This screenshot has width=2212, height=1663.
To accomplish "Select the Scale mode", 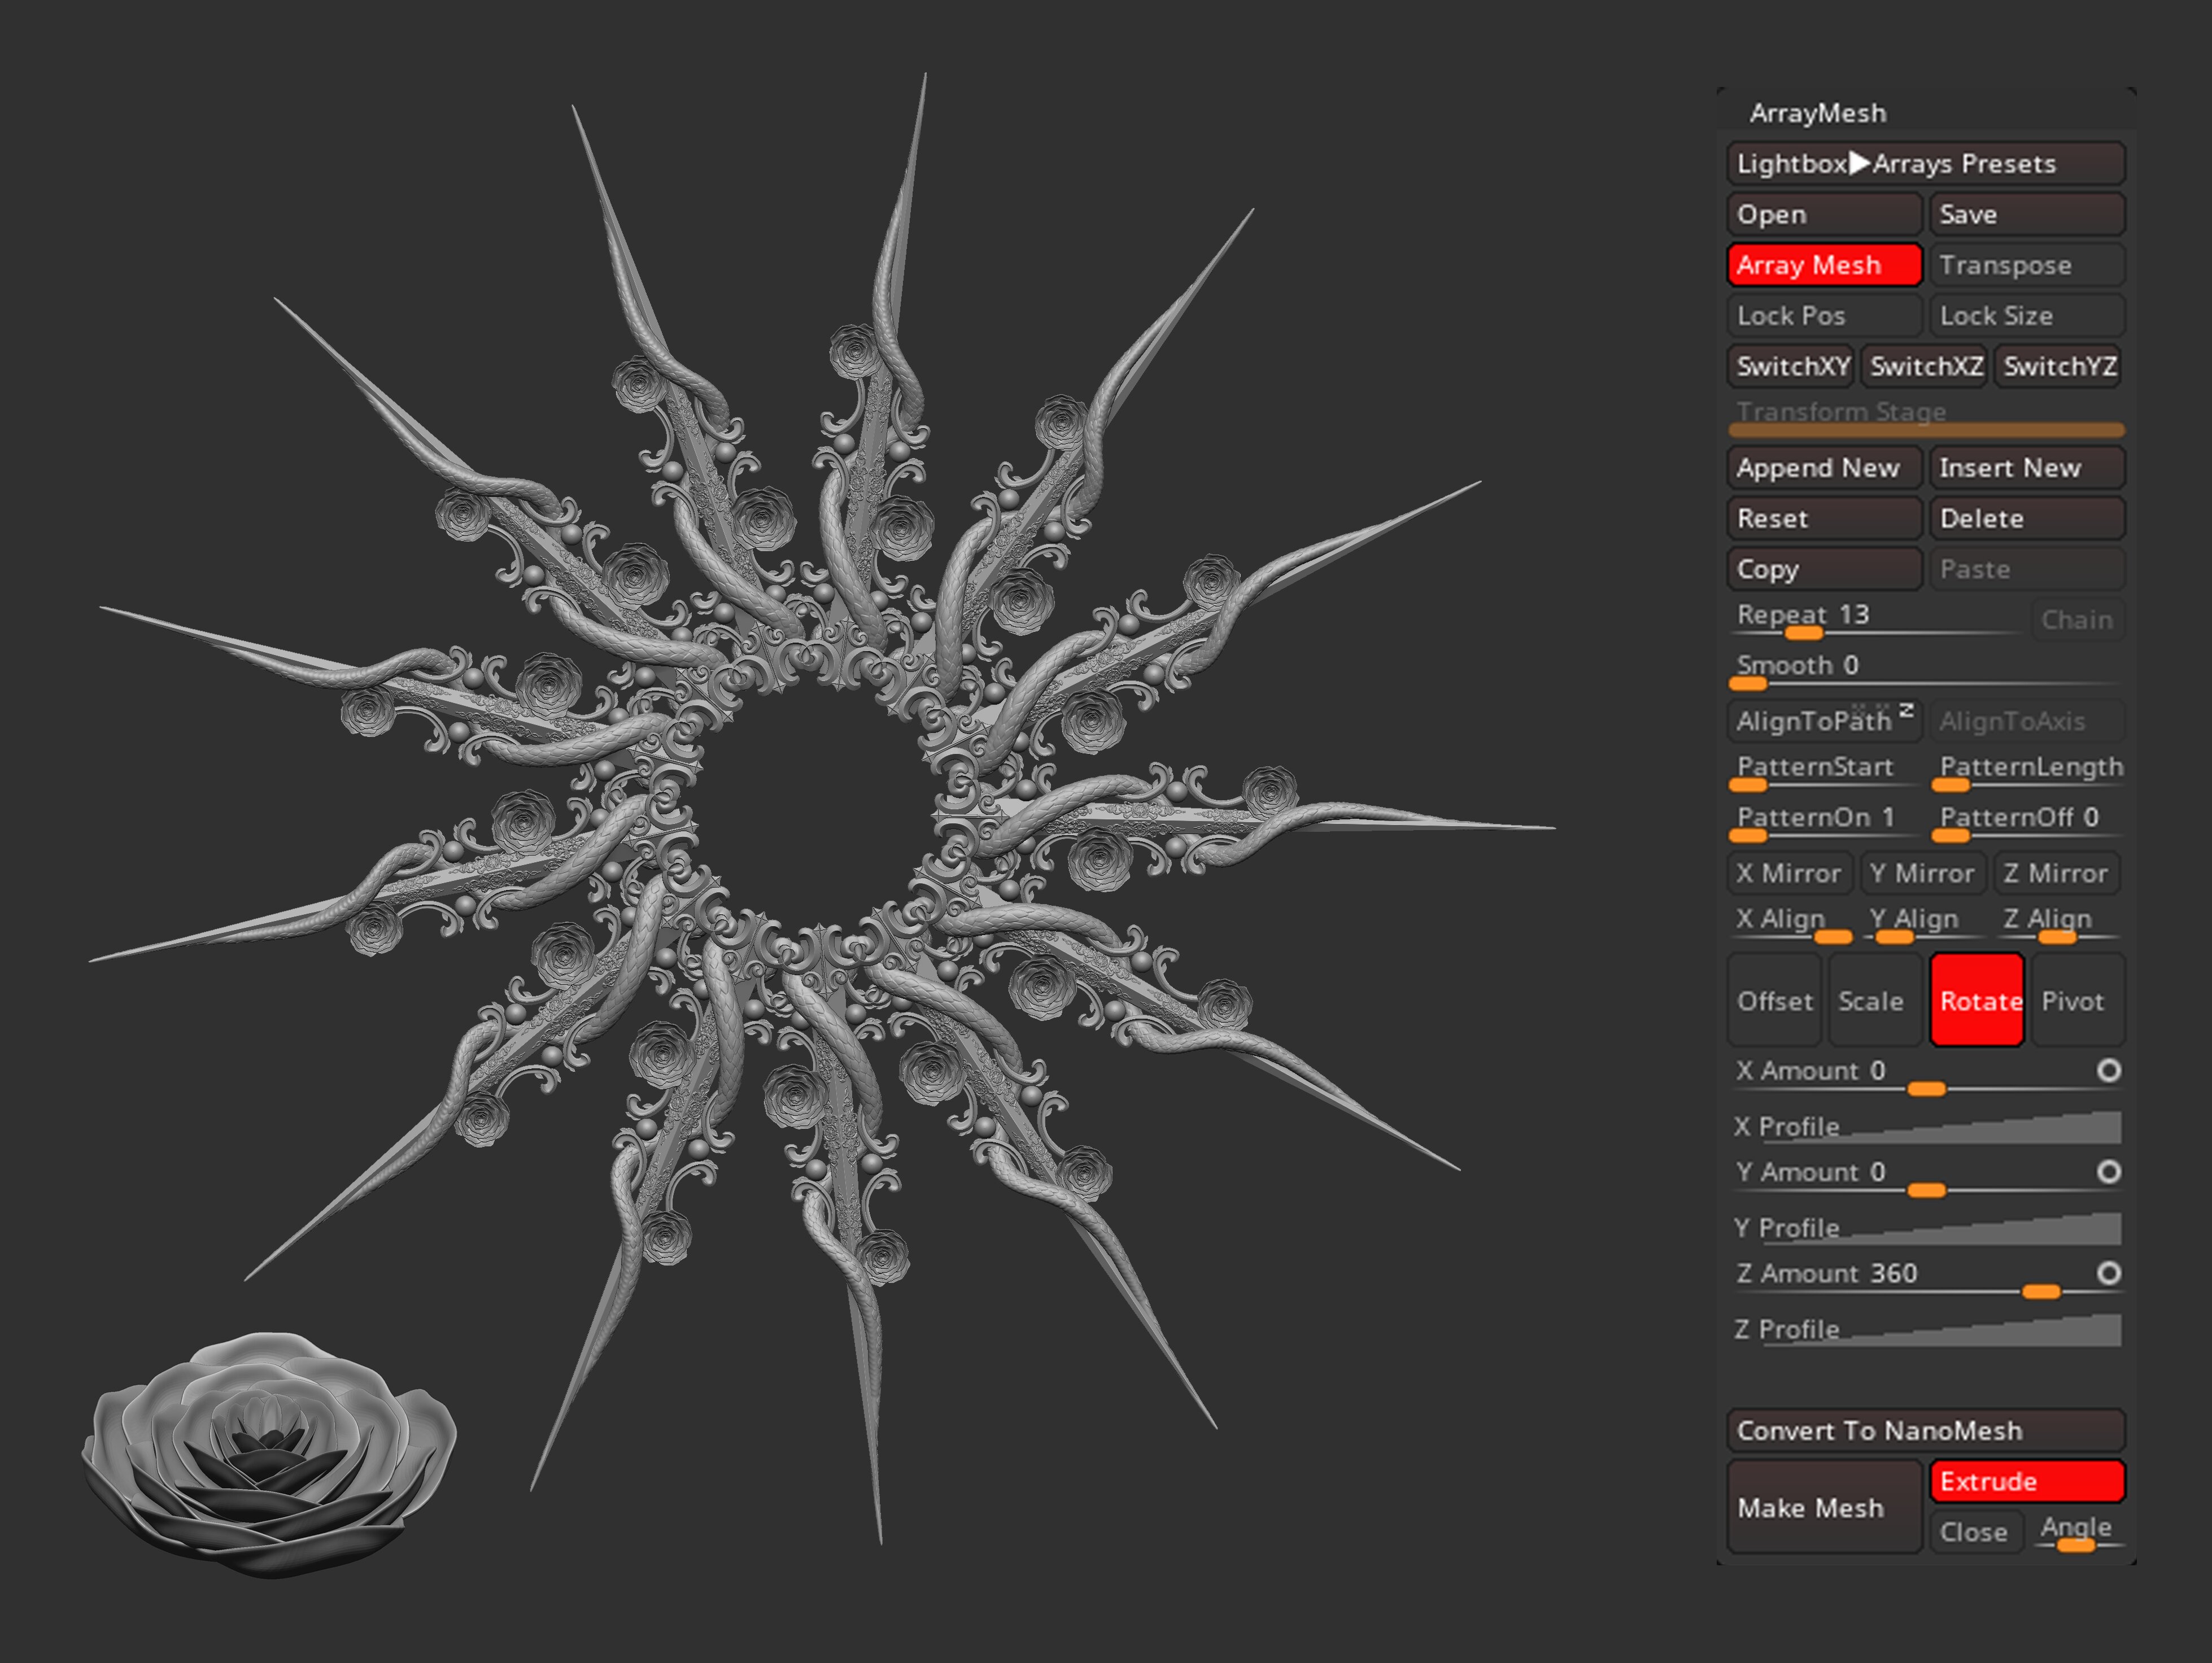I will coord(1876,1000).
